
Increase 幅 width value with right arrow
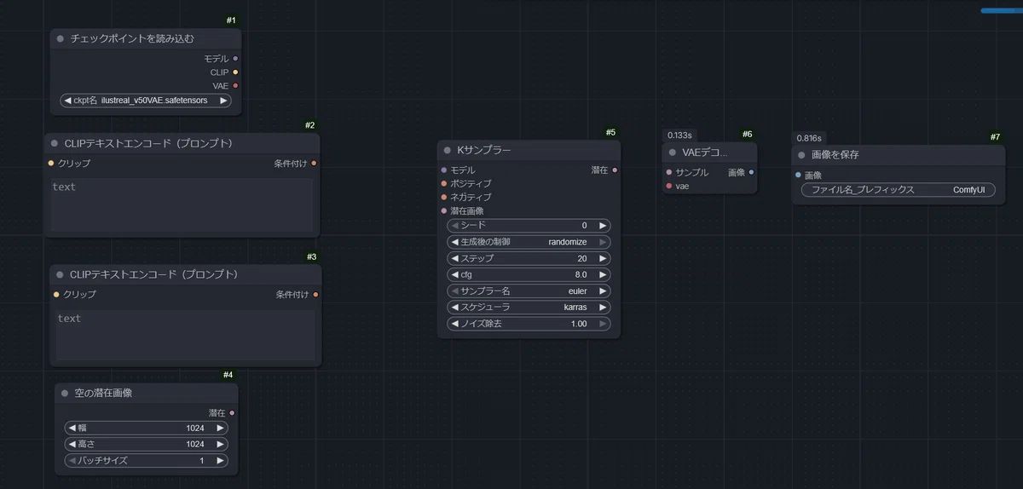221,428
